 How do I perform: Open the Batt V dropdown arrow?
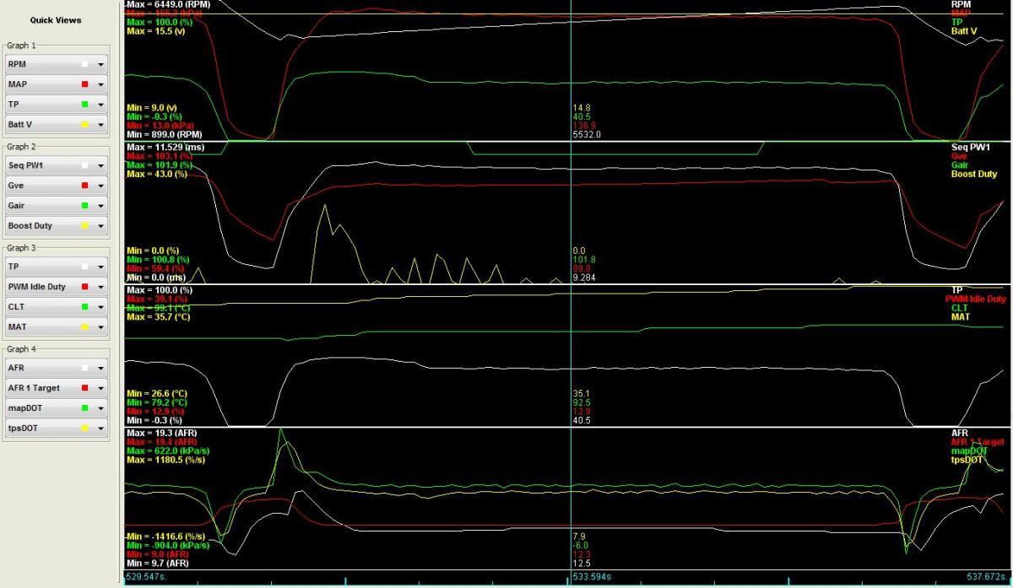coord(100,125)
